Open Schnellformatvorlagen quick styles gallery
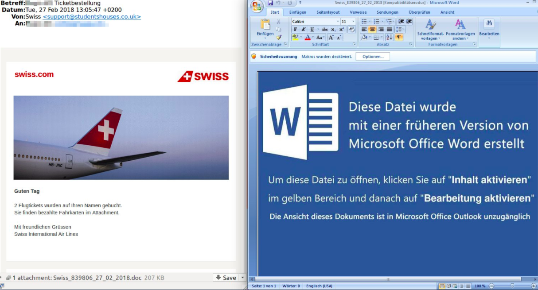The height and width of the screenshot is (290, 538). 430,29
